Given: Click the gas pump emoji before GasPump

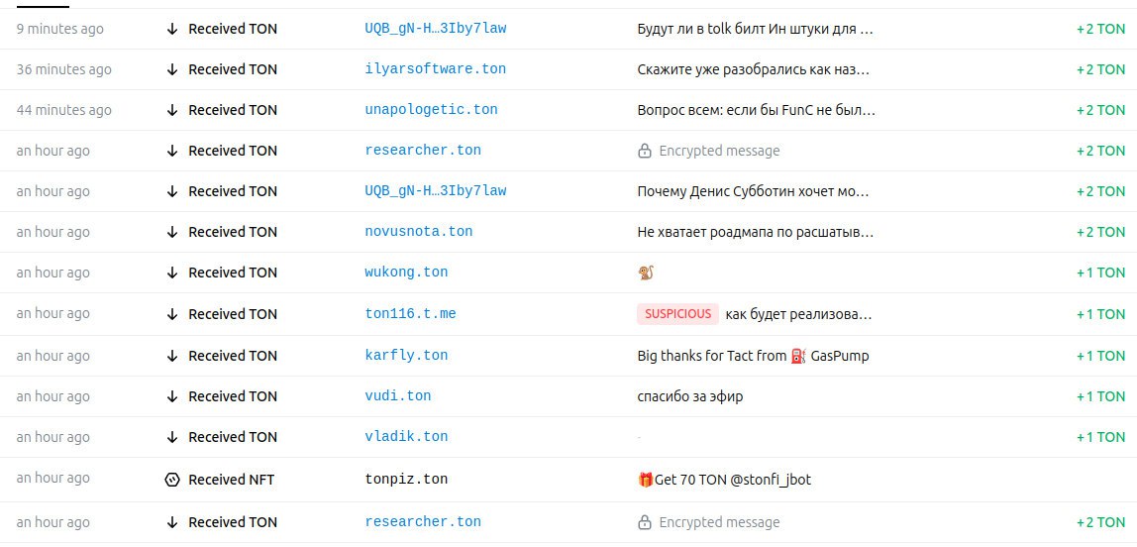Looking at the screenshot, I should 799,356.
